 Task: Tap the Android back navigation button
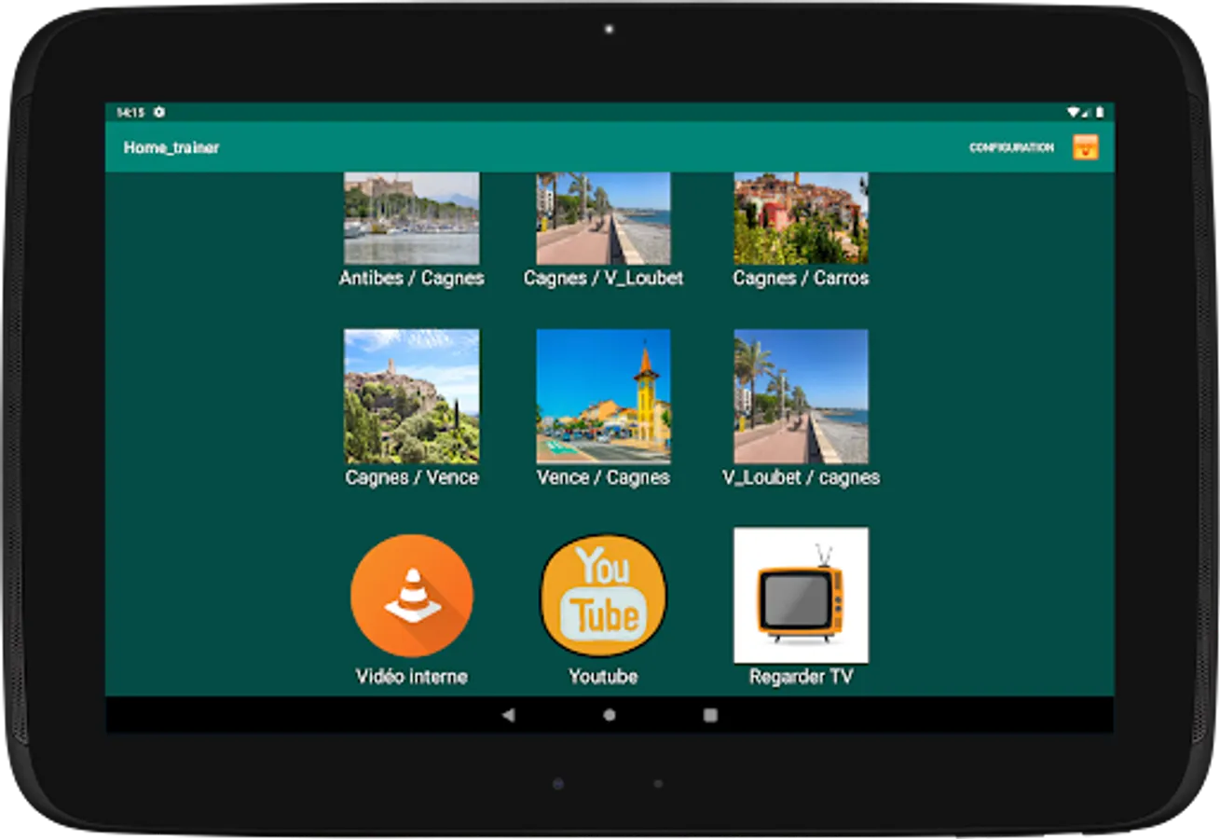tap(508, 715)
